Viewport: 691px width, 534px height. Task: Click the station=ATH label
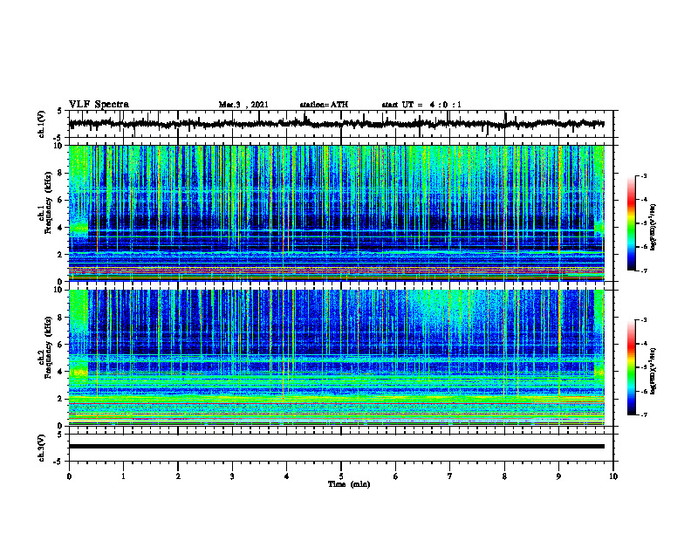324,105
